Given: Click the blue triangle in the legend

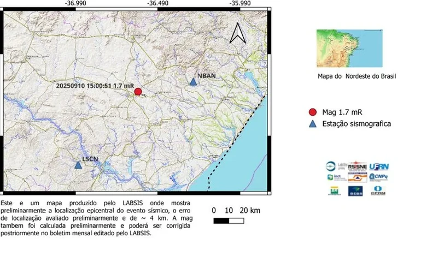Looking at the screenshot, I should [x=313, y=124].
